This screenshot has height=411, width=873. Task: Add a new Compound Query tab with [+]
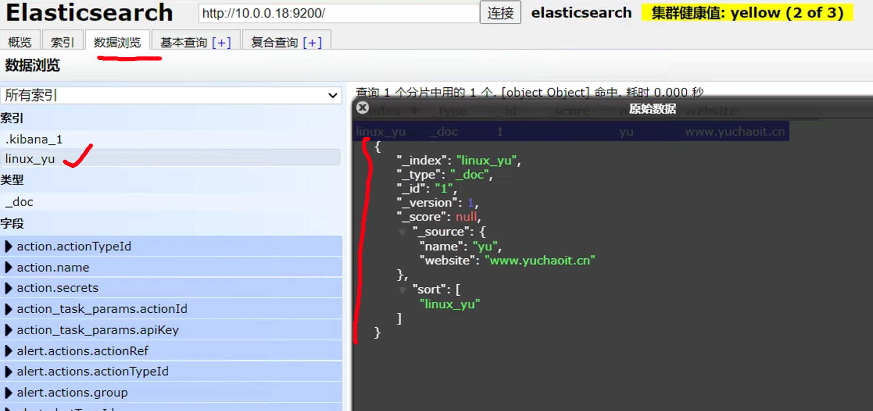pos(312,42)
